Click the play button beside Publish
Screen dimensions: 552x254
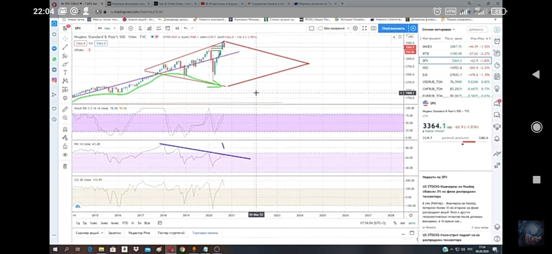point(413,28)
